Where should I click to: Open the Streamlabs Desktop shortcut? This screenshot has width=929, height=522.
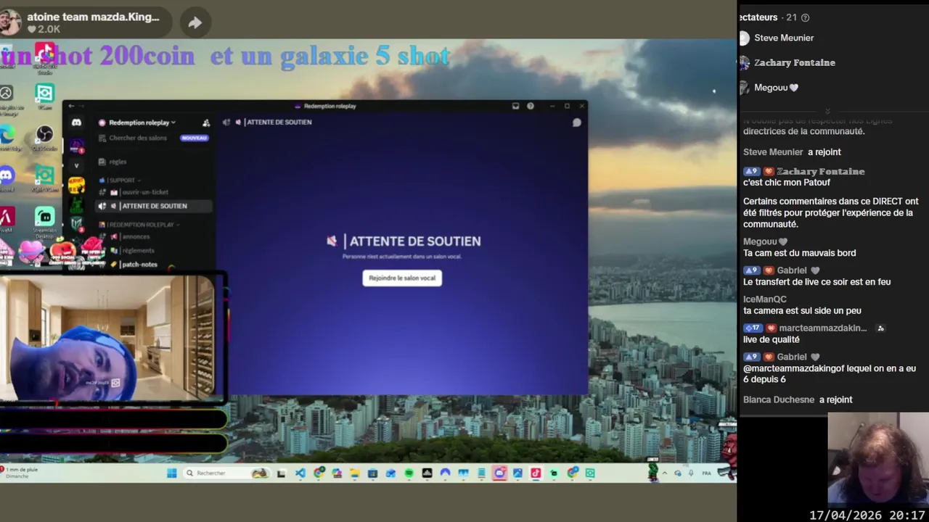[x=44, y=220]
